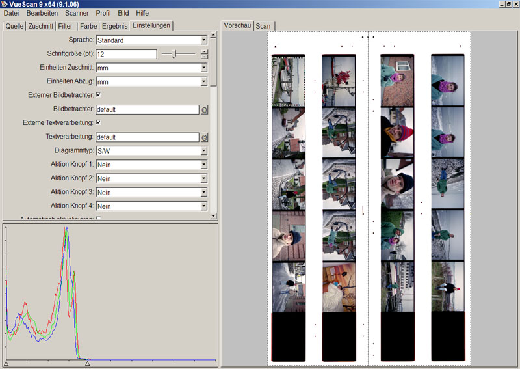Switch to the Farbe tab

(x=88, y=26)
